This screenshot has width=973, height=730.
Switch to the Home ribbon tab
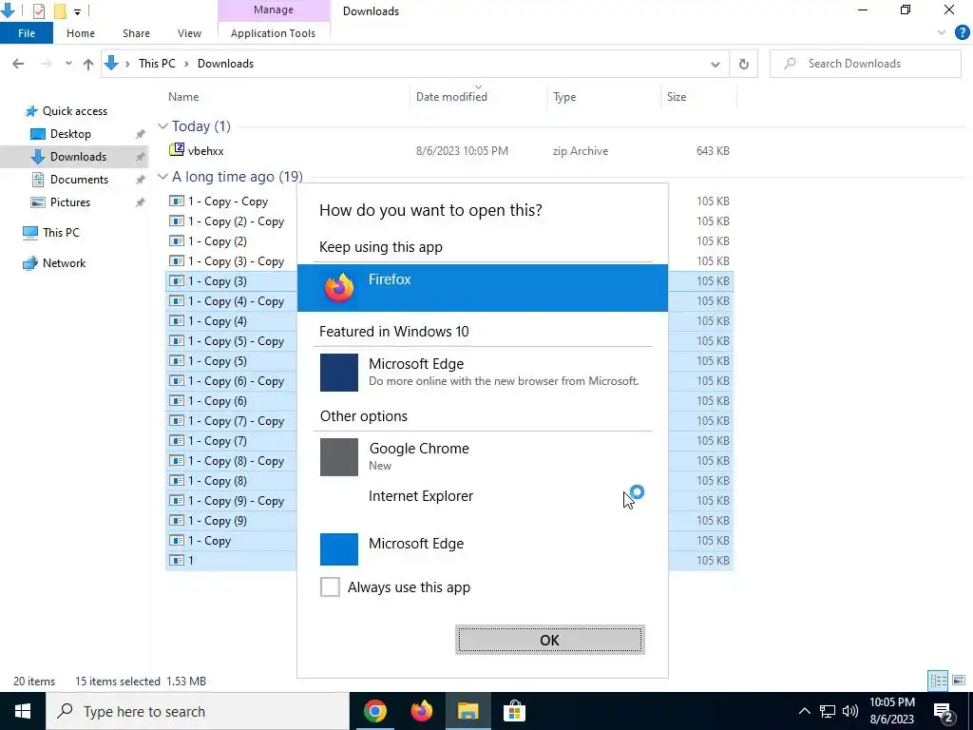click(x=81, y=33)
